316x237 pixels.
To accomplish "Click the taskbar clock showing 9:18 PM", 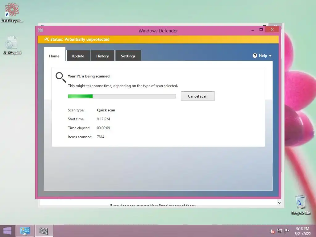I will (x=302, y=231).
